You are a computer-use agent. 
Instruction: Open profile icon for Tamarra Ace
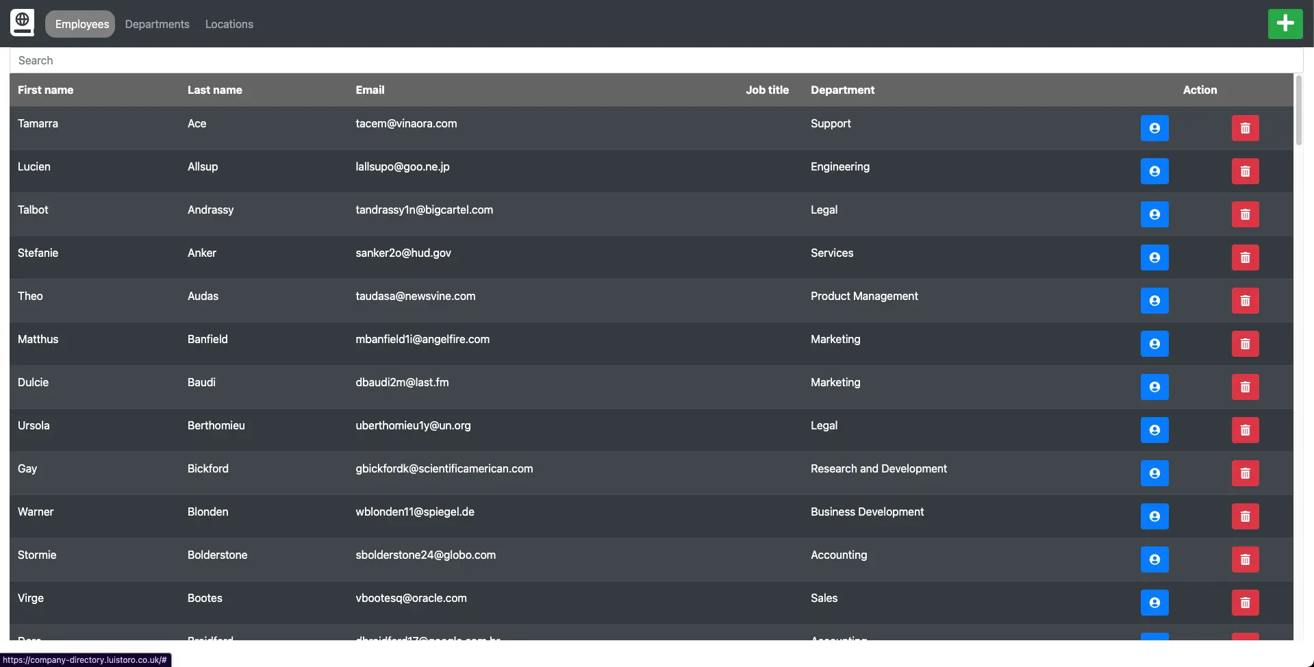(1154, 128)
